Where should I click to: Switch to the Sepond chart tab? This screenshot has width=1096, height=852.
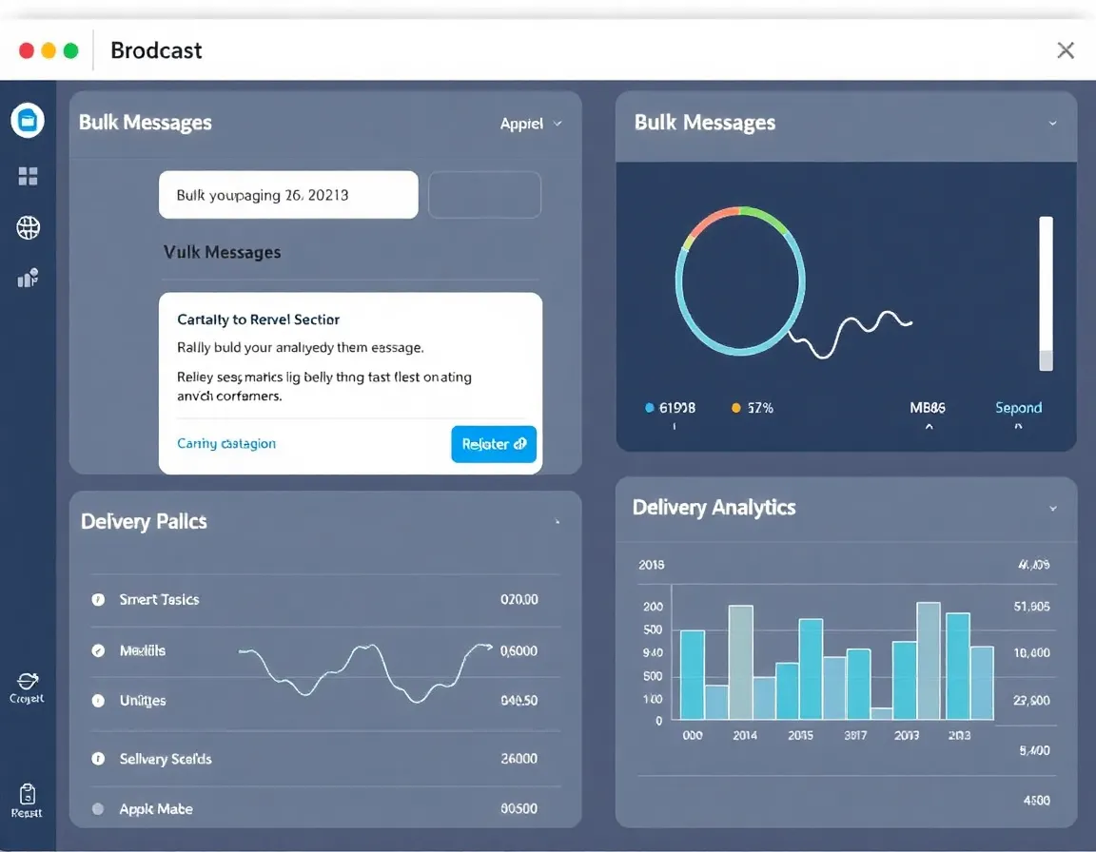click(1018, 408)
